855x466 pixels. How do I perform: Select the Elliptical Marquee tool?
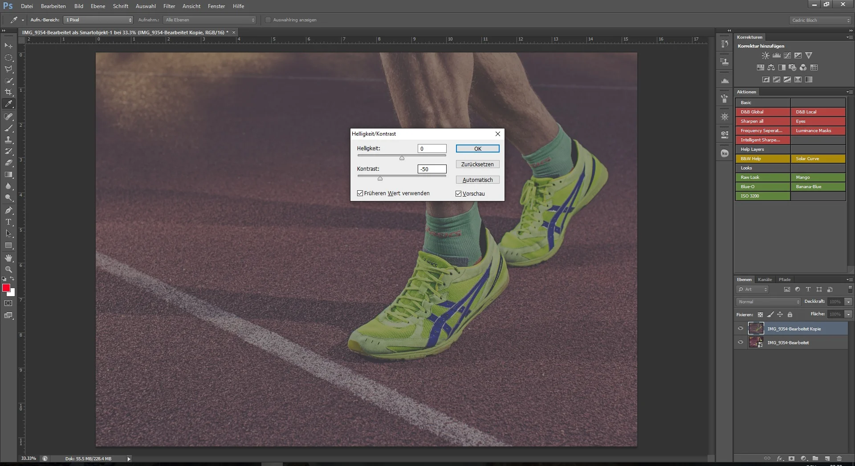pyautogui.click(x=8, y=57)
